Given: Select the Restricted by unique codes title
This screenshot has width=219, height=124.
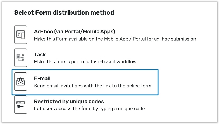Looking at the screenshot, I should (x=69, y=101).
